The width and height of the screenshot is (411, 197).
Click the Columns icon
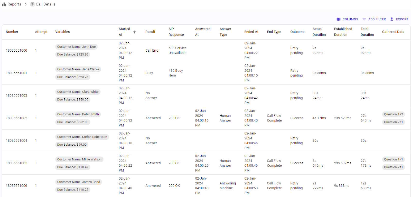click(339, 19)
